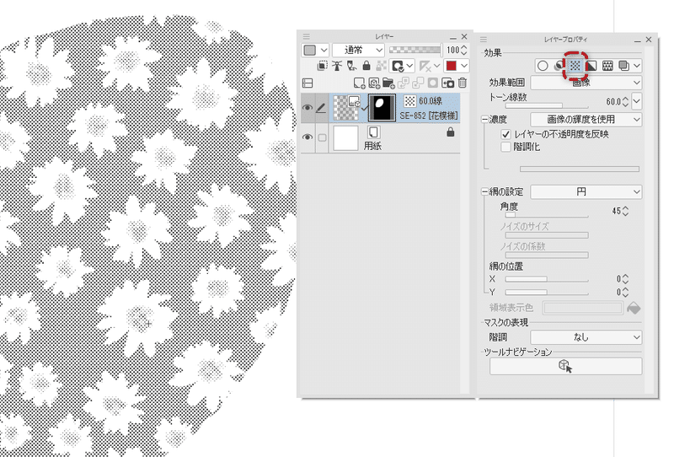Viewport: 674px width, 457px height.
Task: Click the overlapping squares expression color icon
Action: coord(623,66)
